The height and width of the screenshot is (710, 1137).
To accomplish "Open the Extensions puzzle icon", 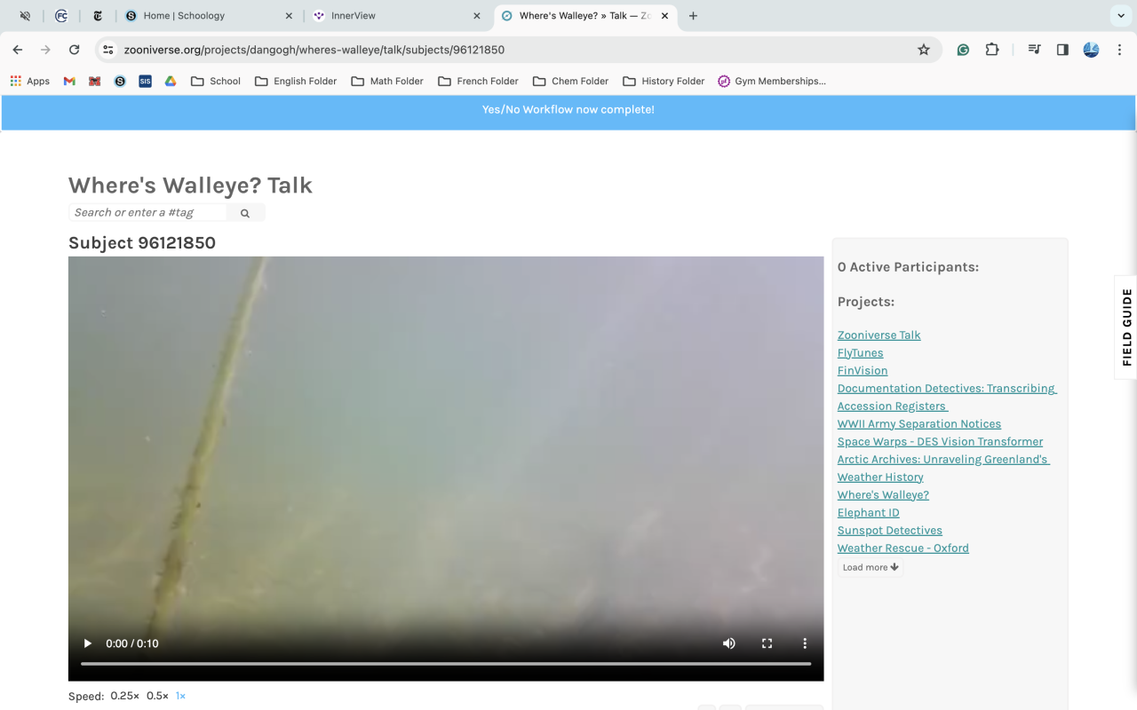I will pos(992,50).
